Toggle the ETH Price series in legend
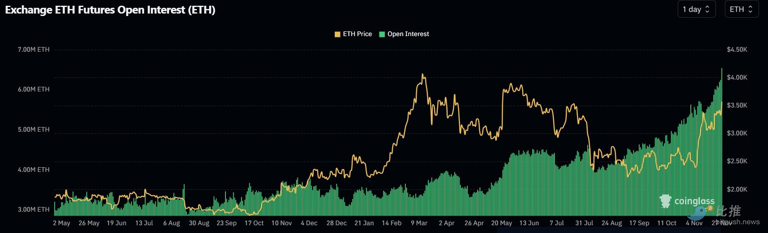 [357, 34]
